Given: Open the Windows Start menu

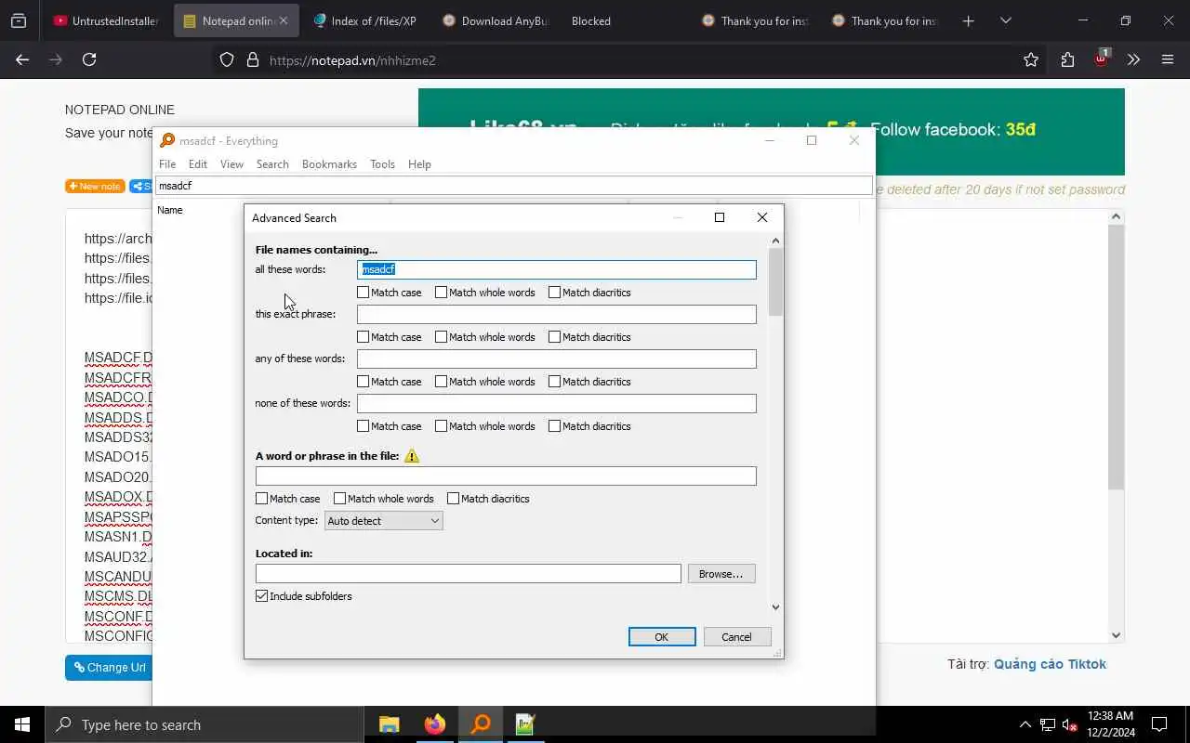Looking at the screenshot, I should [22, 724].
